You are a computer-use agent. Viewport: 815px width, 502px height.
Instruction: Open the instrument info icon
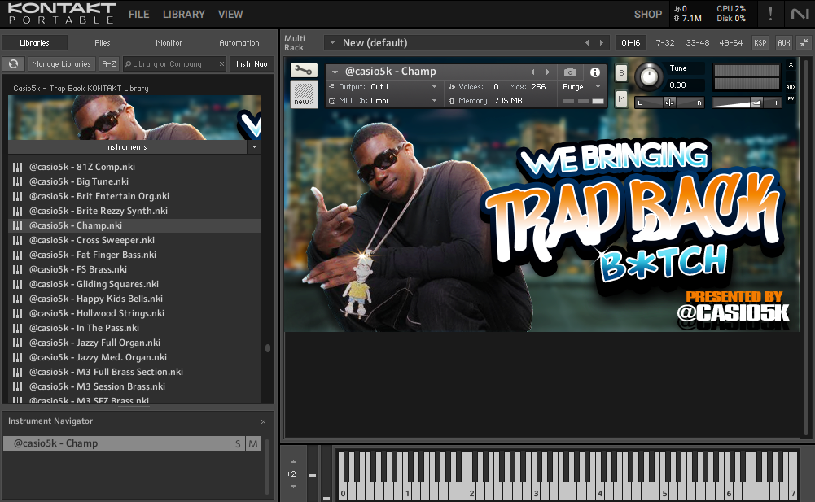tap(594, 72)
